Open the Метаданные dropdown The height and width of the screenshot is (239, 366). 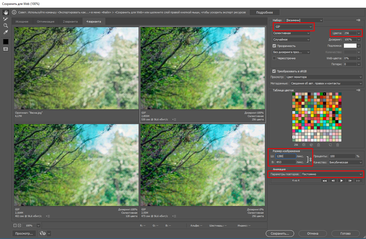point(326,83)
